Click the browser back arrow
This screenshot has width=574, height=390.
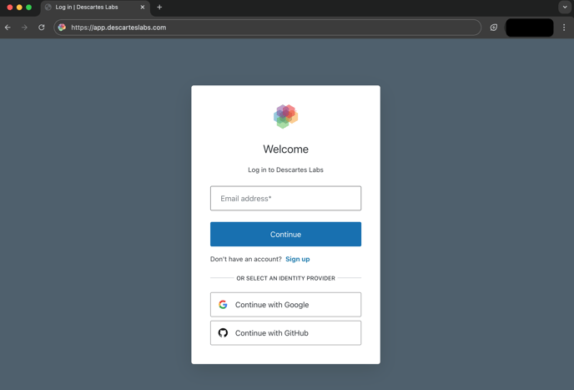tap(8, 28)
